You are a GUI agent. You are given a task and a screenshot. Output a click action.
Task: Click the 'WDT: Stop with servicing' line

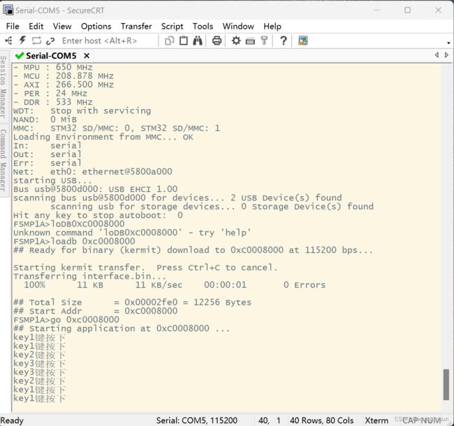click(82, 111)
